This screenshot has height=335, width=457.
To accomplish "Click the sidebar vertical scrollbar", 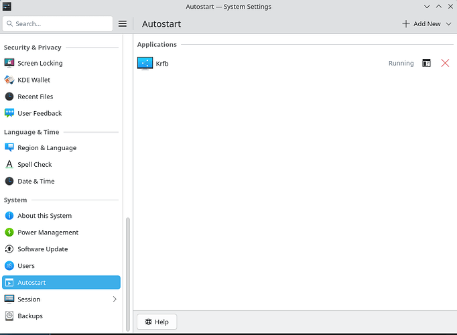I will (x=127, y=275).
